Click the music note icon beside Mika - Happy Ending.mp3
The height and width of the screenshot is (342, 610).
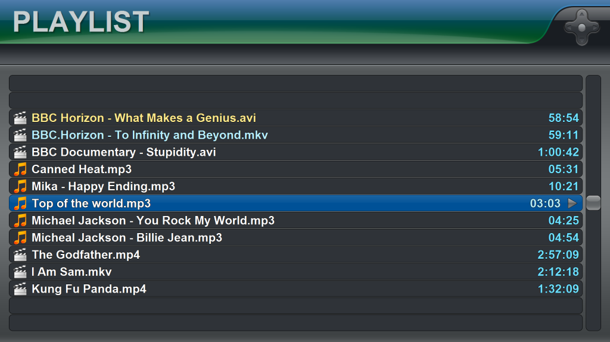tap(20, 186)
